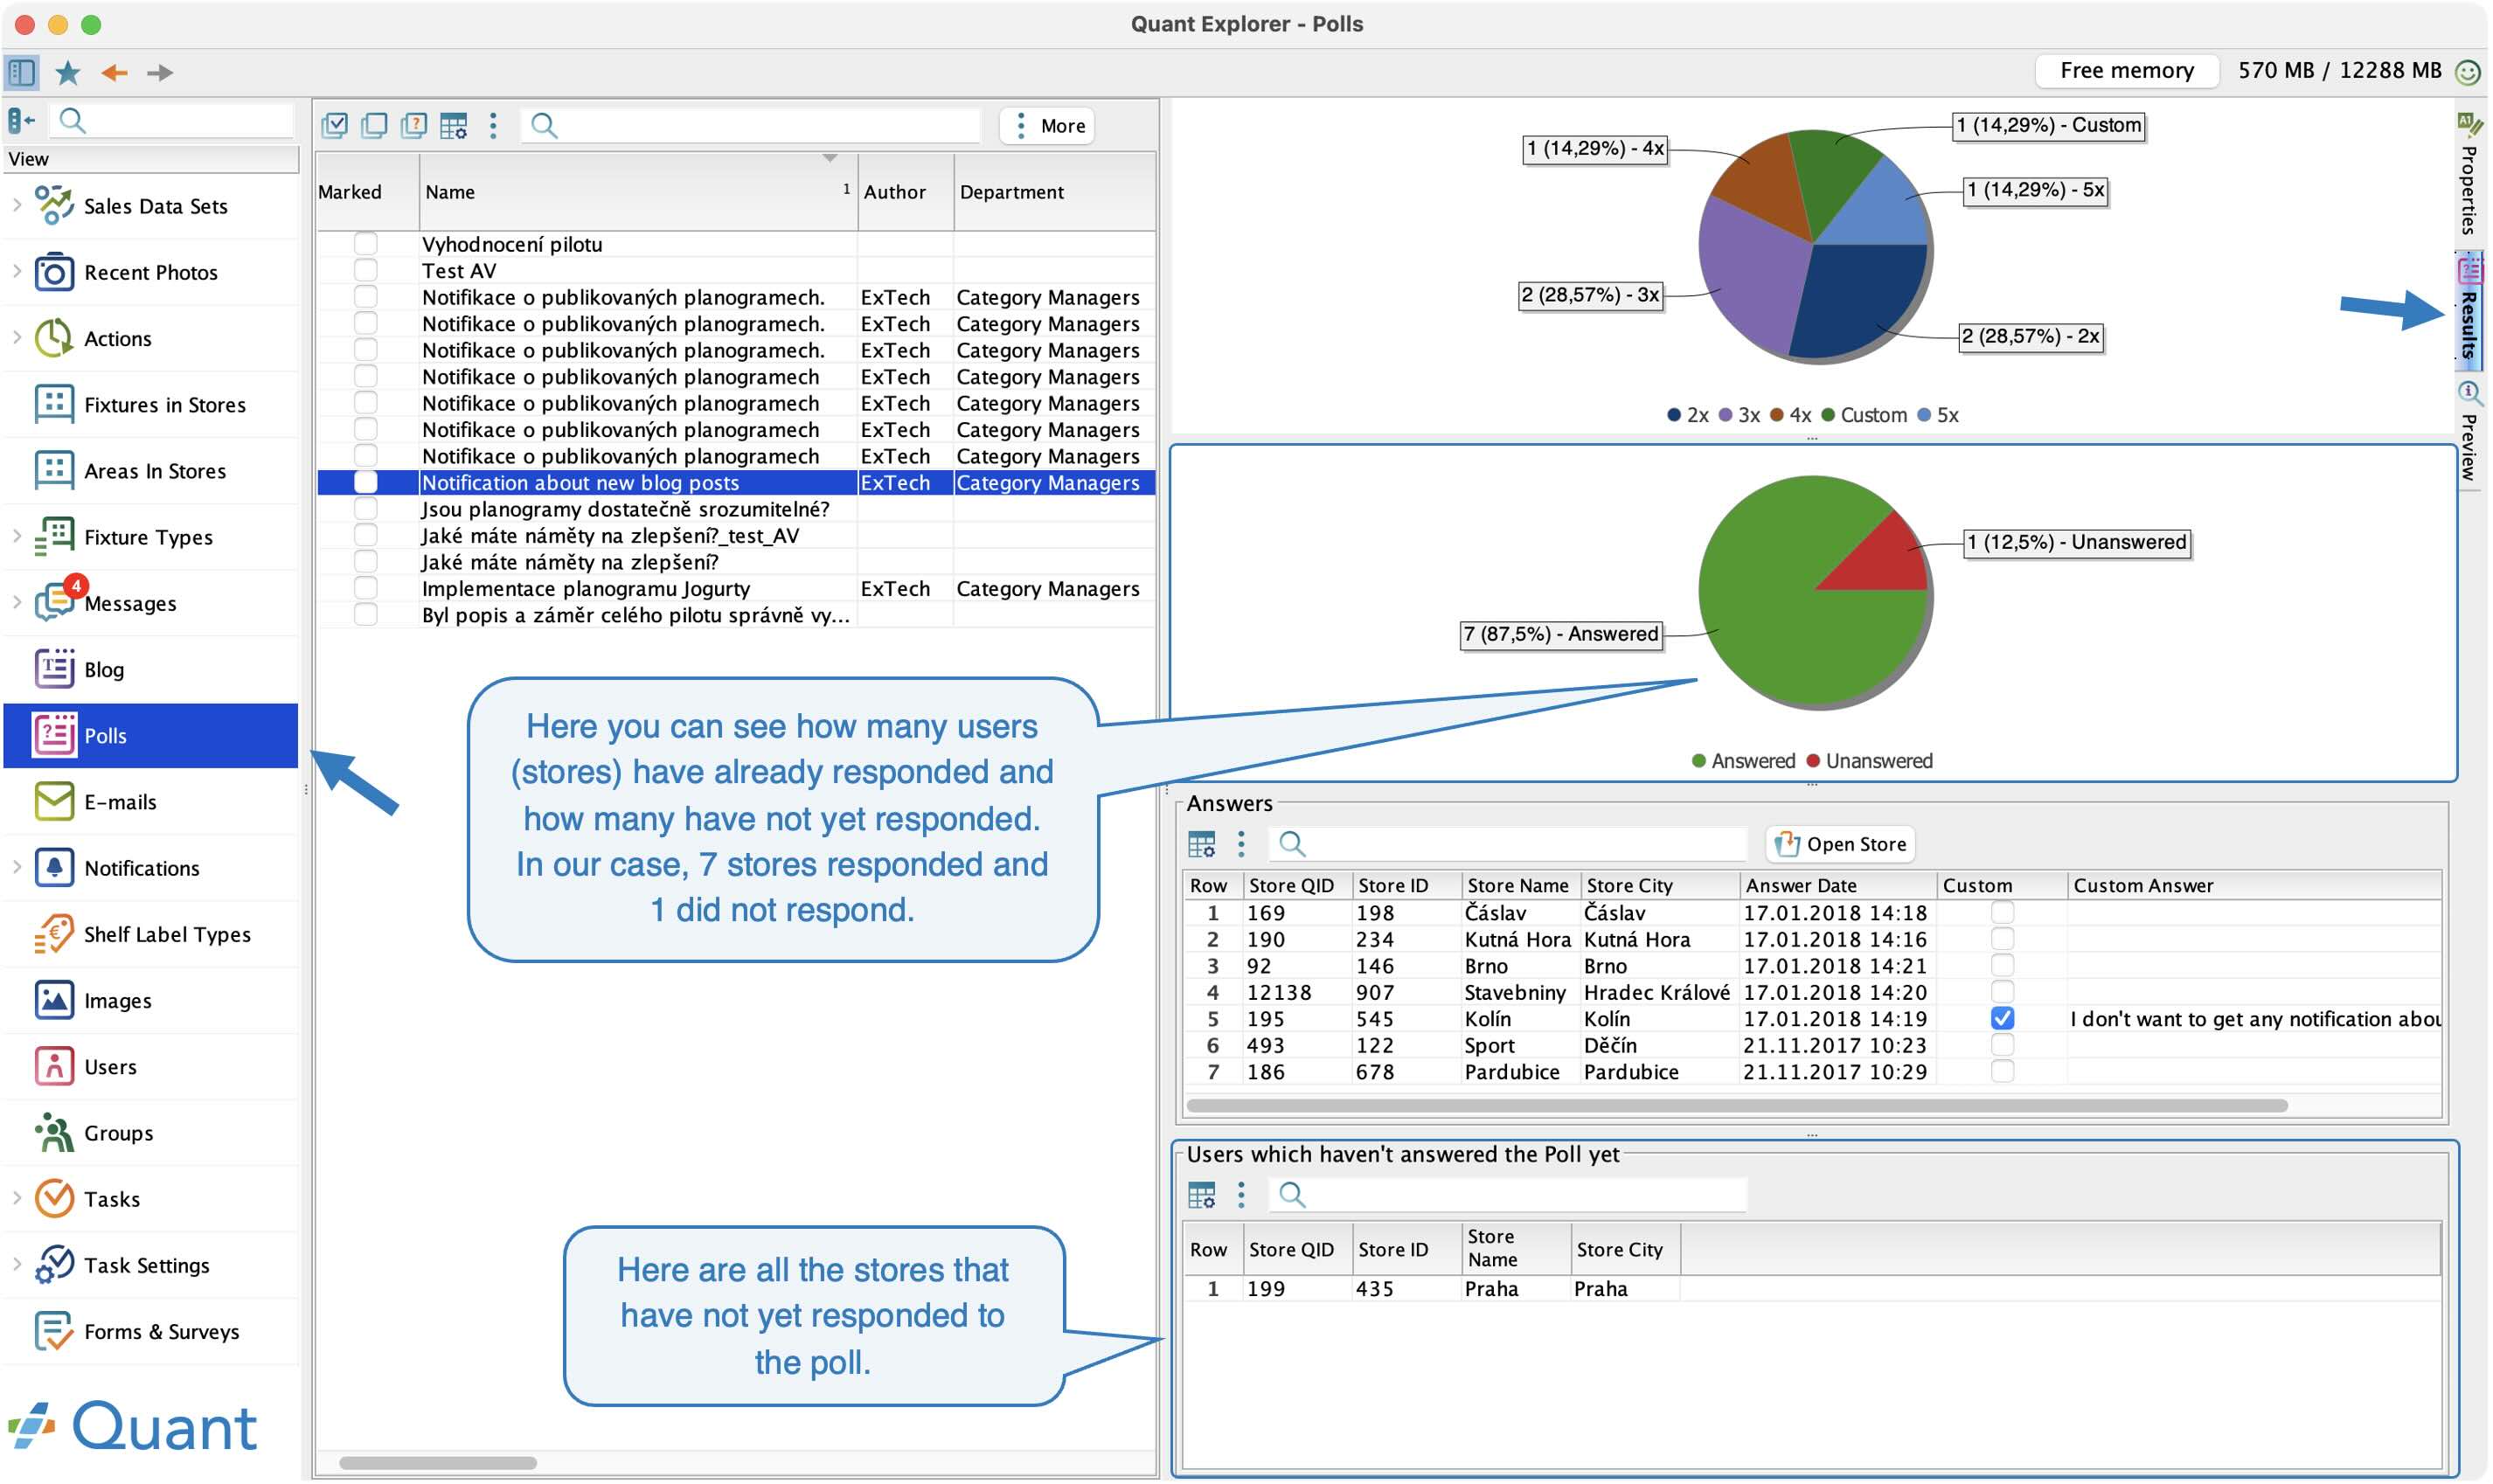Expand Actions tree node
2493x1484 pixels.
pyautogui.click(x=17, y=337)
